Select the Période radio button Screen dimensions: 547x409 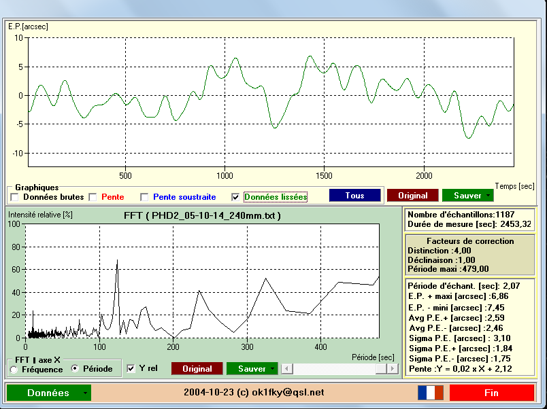tap(75, 368)
